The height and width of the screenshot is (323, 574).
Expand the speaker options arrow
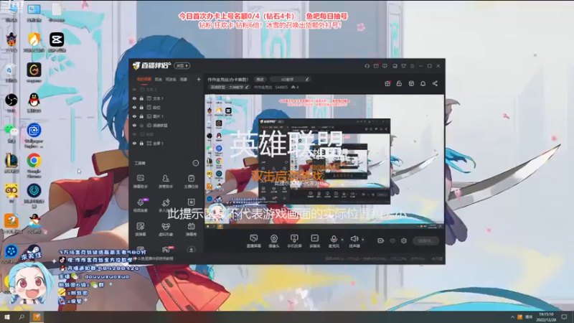[x=363, y=240]
